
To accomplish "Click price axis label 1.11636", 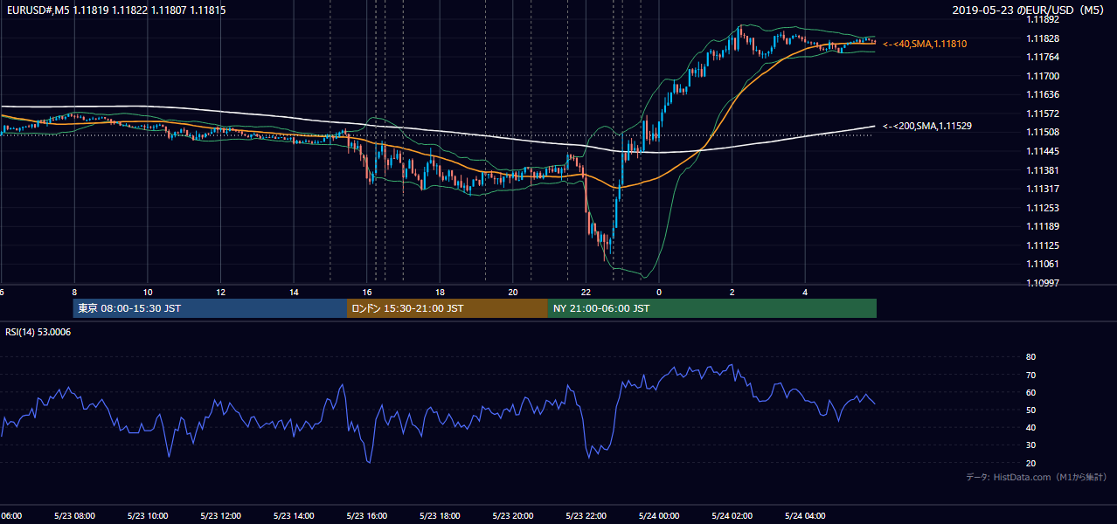I will click(1043, 94).
